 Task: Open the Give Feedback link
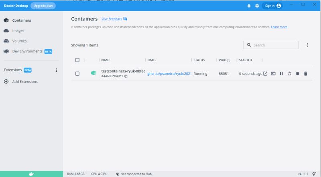(112, 19)
